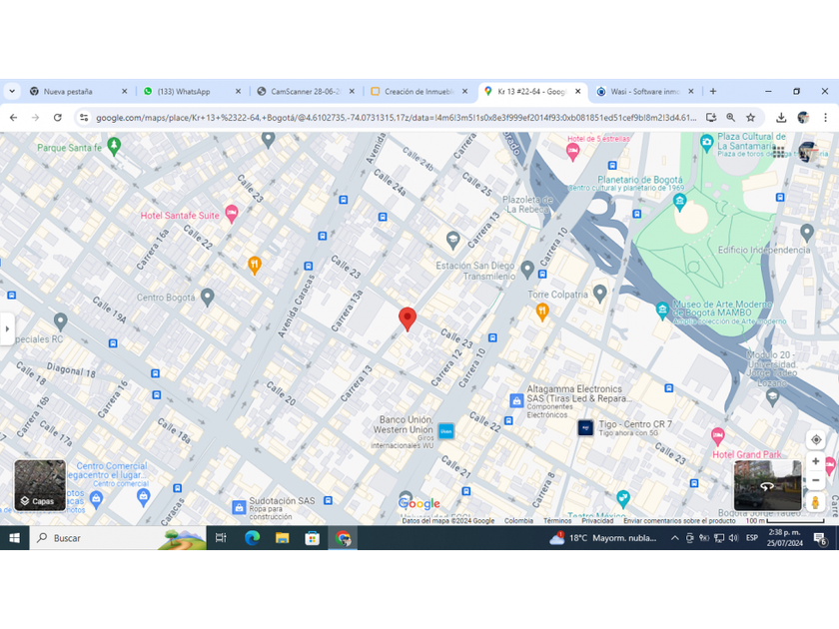Click the red location pin marker
Image resolution: width=839 pixels, height=629 pixels.
408,319
